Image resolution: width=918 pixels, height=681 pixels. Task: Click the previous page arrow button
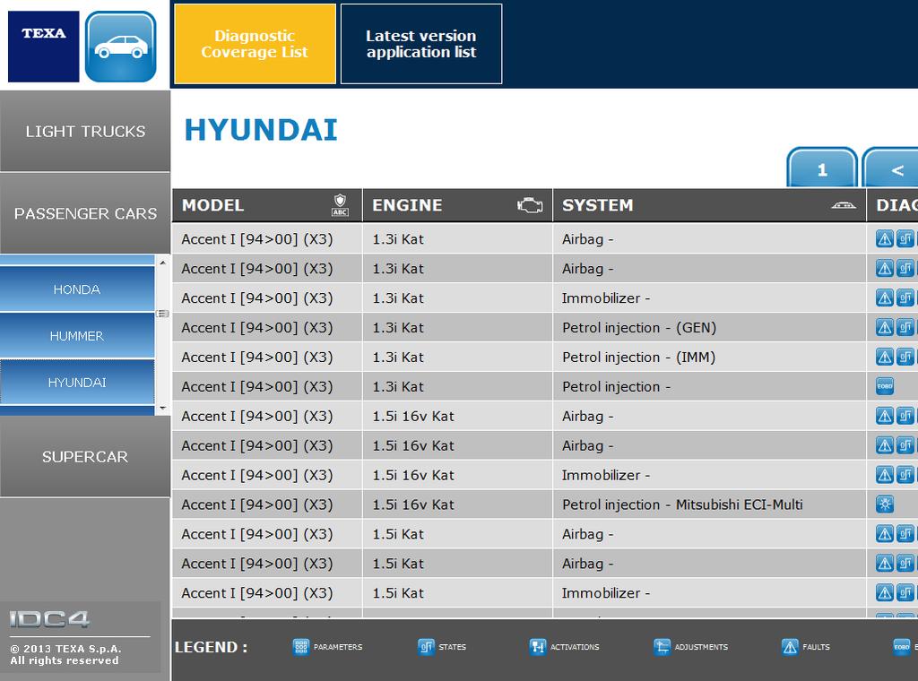(891, 169)
